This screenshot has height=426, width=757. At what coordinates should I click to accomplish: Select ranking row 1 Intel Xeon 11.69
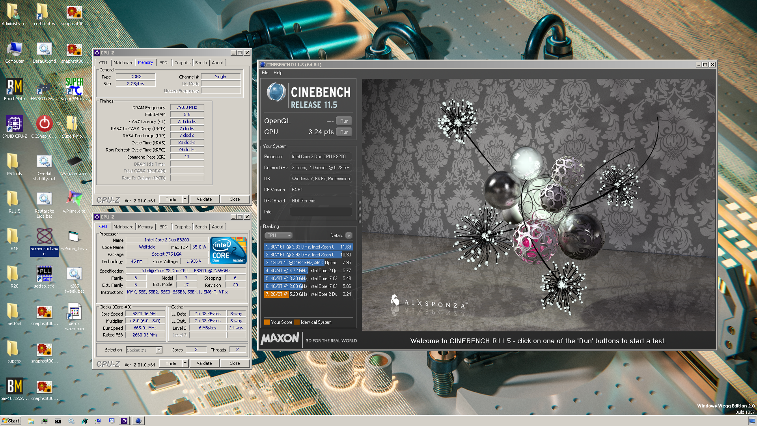pos(308,247)
